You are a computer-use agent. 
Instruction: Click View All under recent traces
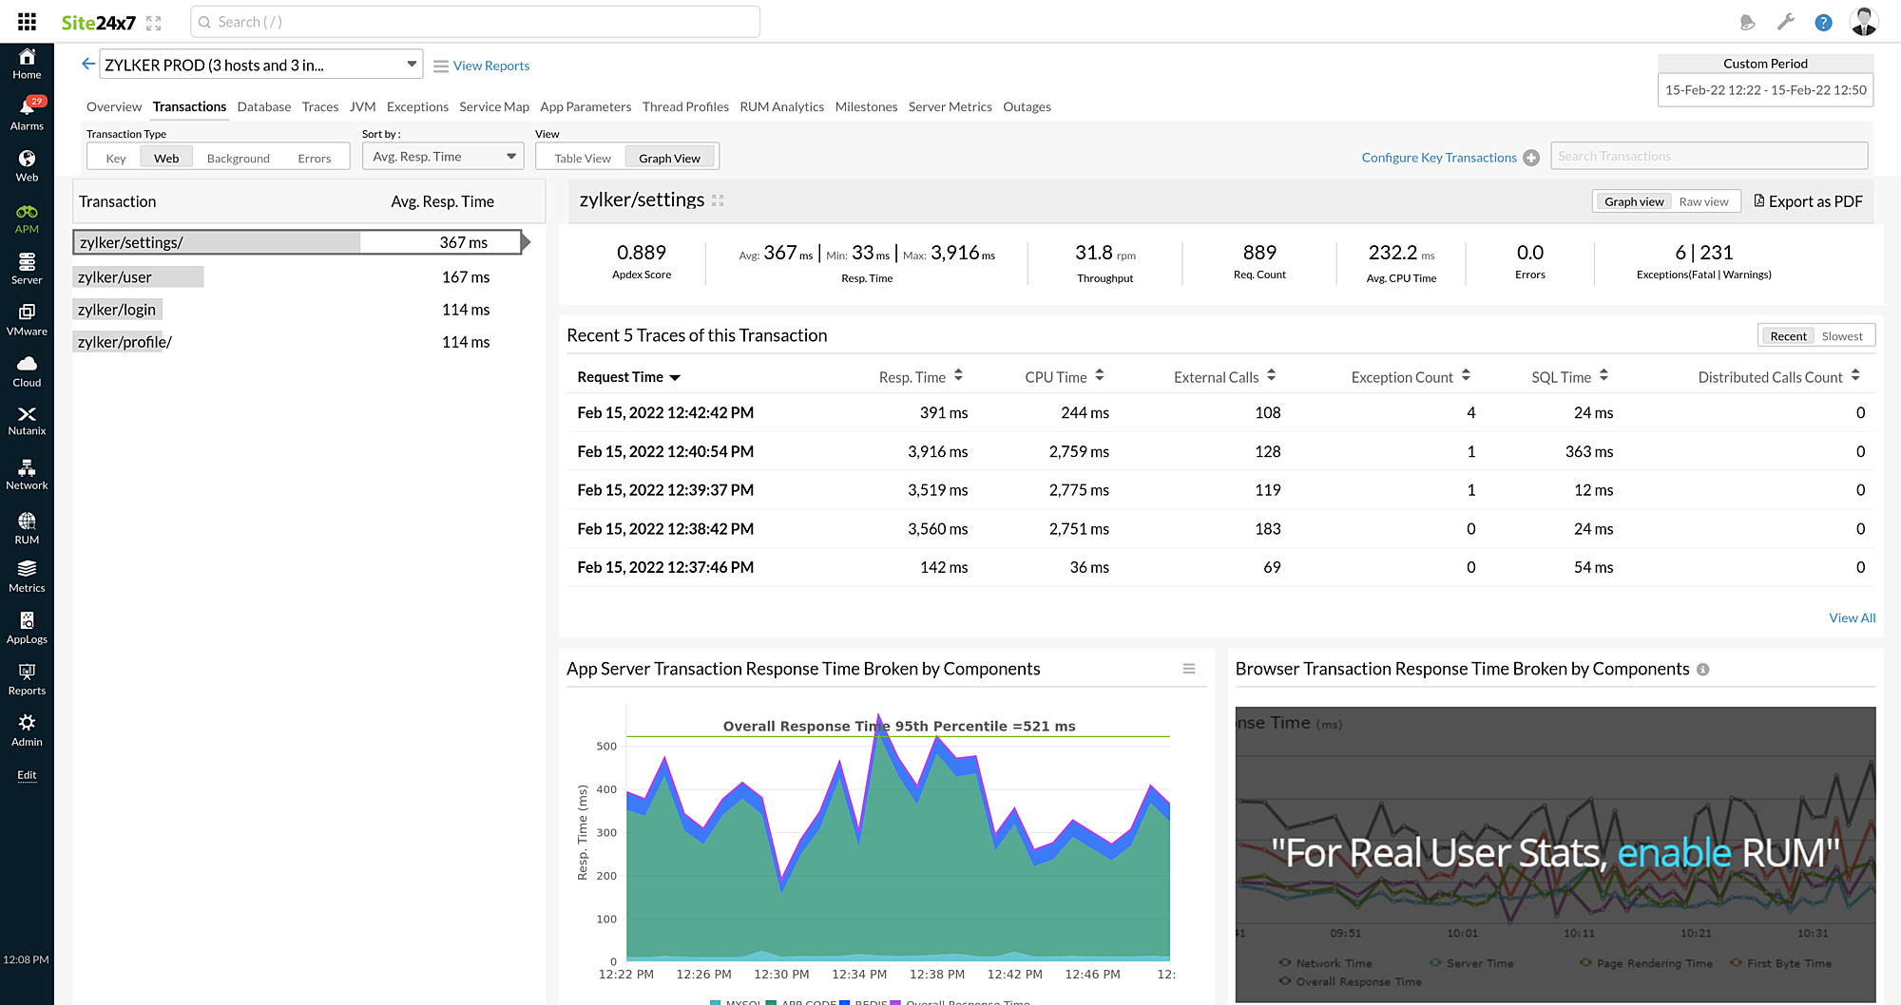pyautogui.click(x=1852, y=617)
